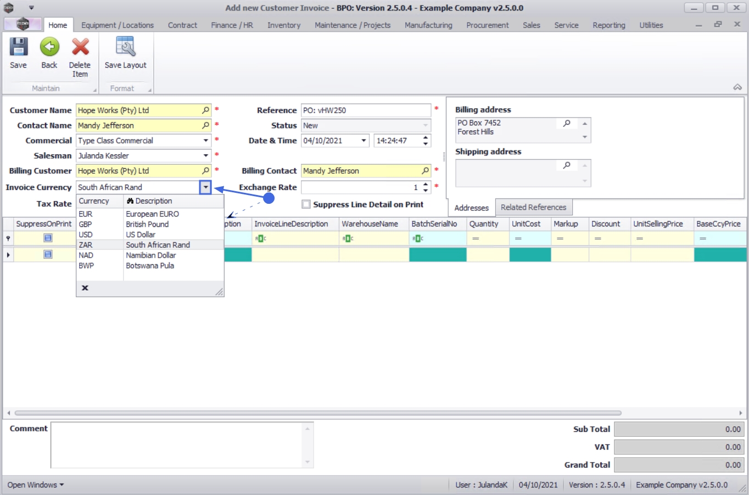
Task: Click the horizontal grid scrollbar
Action: (x=318, y=413)
